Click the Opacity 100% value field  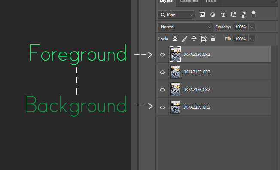(x=241, y=27)
